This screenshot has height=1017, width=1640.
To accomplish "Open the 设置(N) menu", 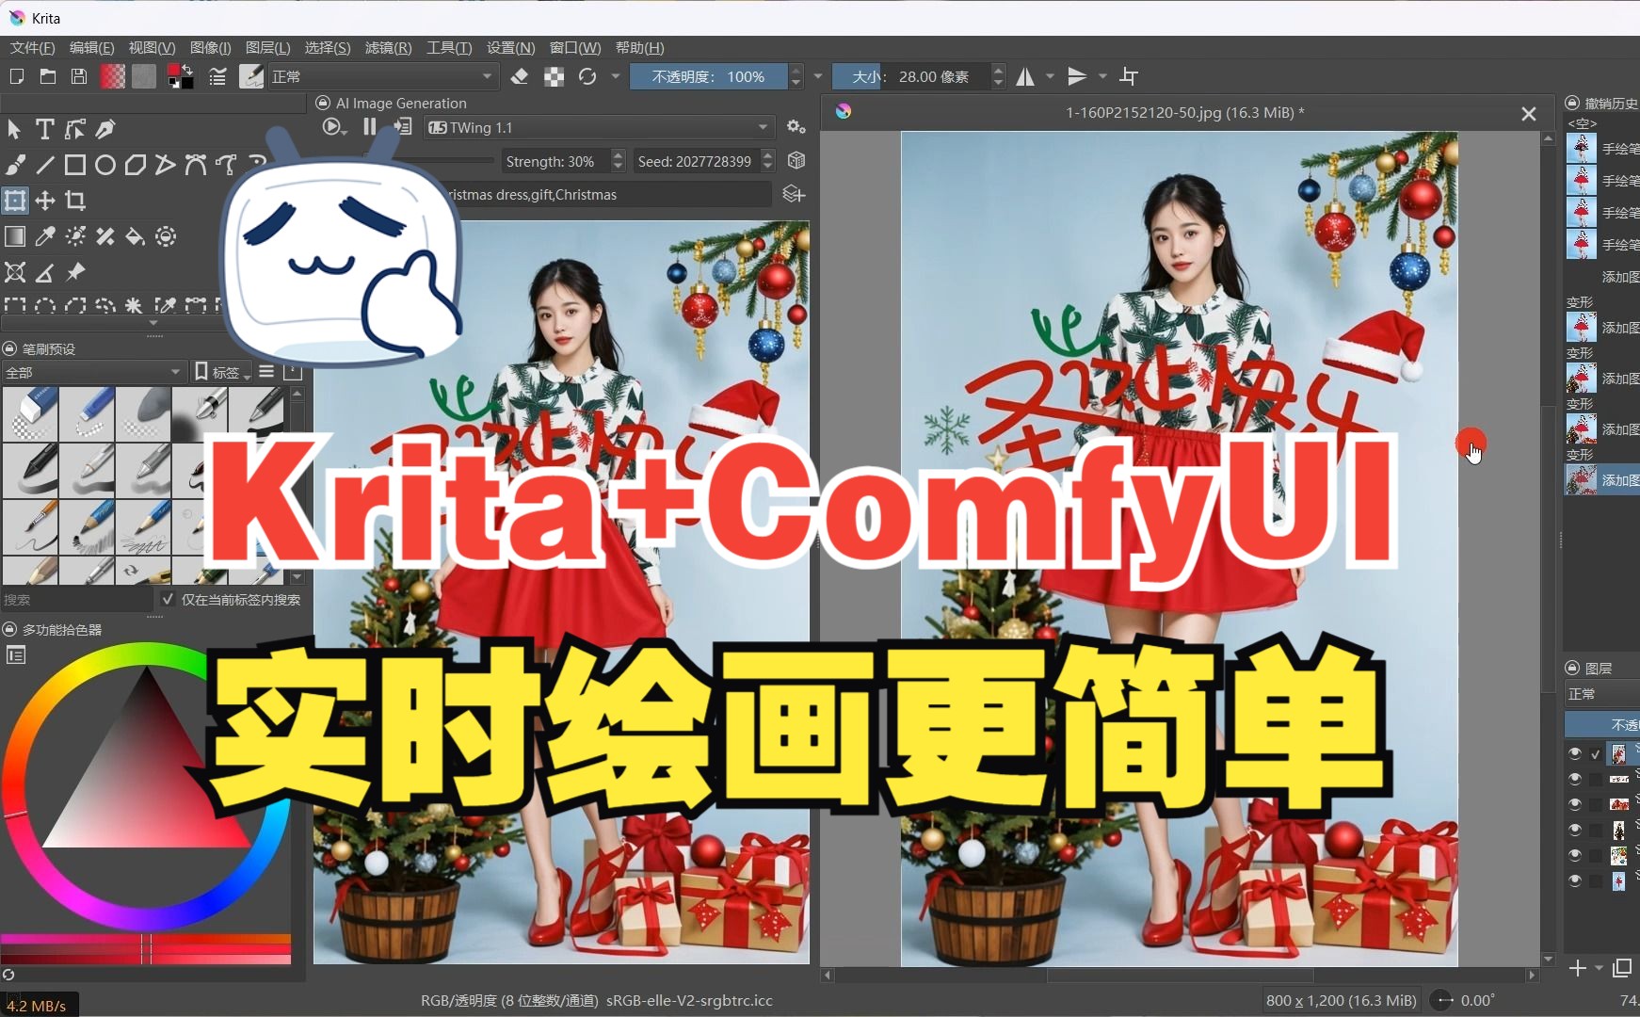I will (x=511, y=48).
